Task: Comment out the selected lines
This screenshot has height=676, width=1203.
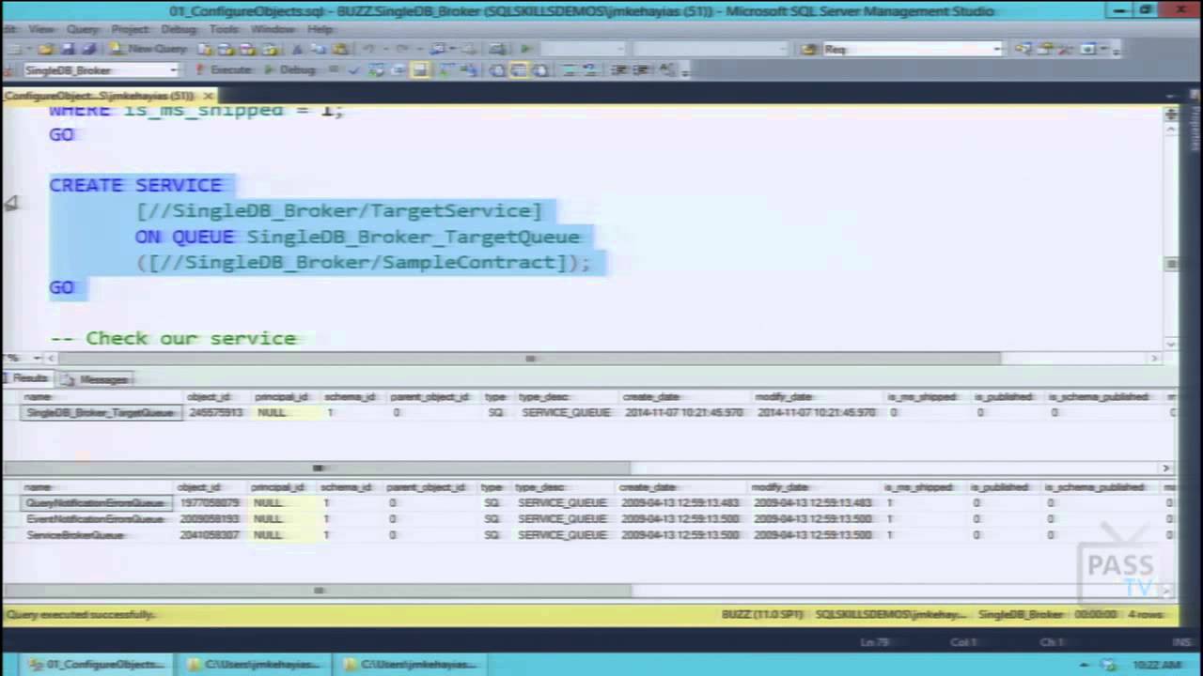Action: pos(570,69)
